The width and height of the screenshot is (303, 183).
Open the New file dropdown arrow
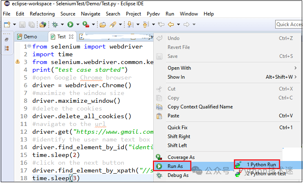tap(14, 24)
